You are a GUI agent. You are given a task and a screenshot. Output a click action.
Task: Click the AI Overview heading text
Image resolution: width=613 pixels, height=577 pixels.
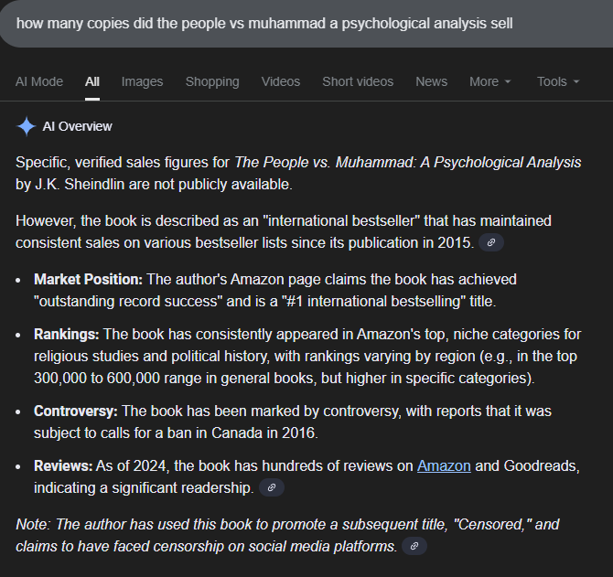(78, 126)
